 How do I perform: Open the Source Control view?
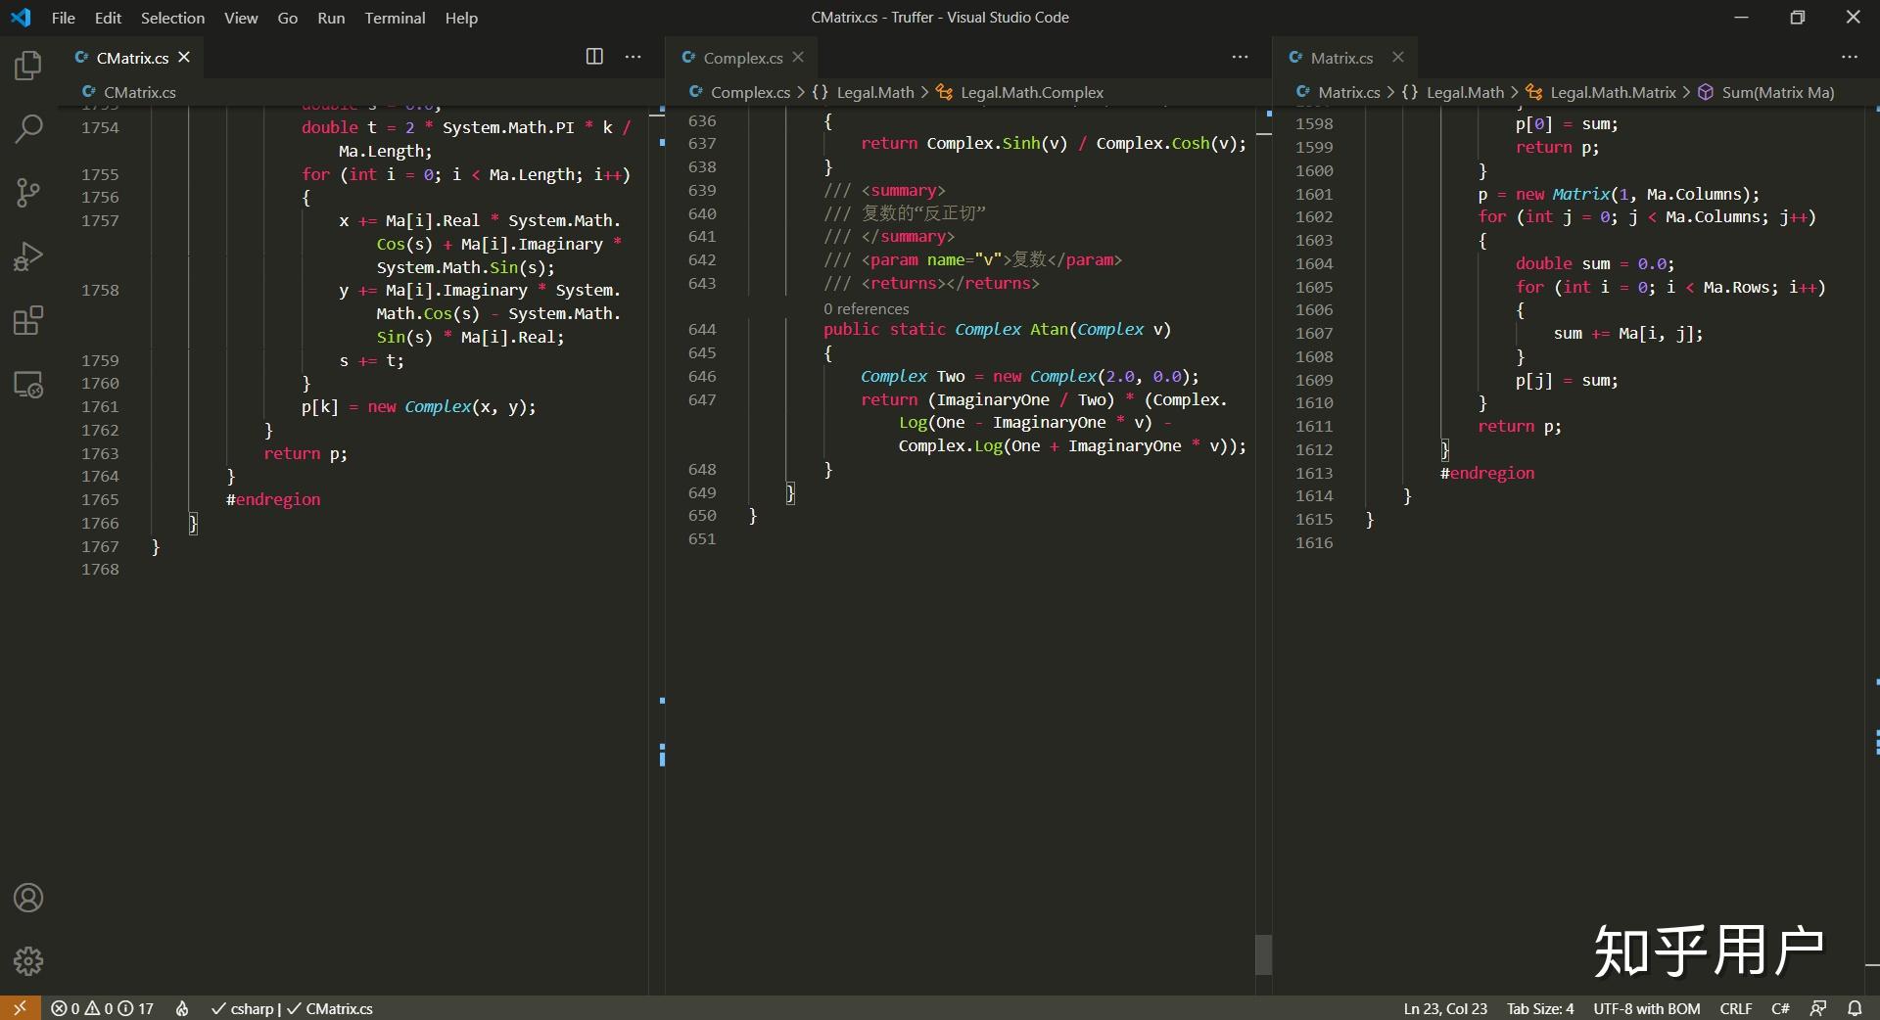click(x=28, y=192)
